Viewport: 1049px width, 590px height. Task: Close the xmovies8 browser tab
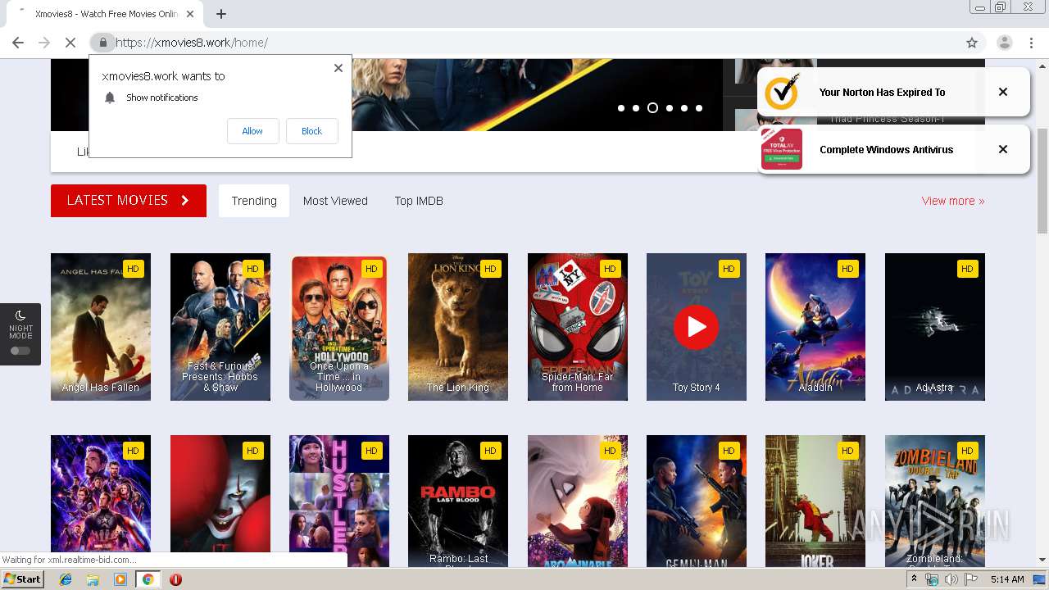[x=190, y=14]
